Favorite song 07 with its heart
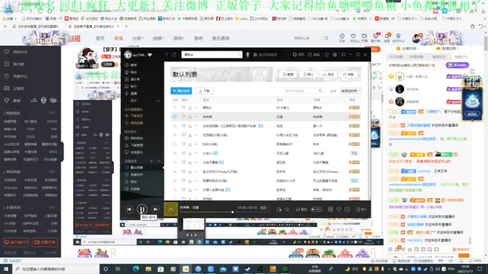 click(x=184, y=163)
